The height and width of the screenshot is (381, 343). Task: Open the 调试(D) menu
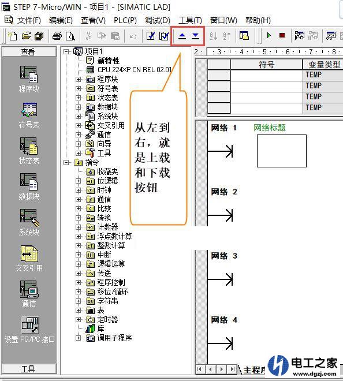[x=158, y=20]
